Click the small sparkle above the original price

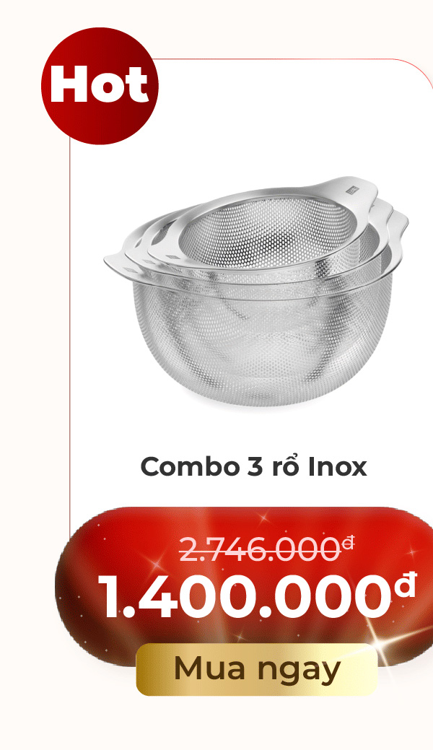coord(262,518)
